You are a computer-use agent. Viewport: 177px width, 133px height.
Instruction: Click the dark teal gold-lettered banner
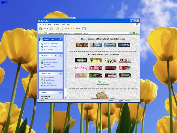coord(125,75)
